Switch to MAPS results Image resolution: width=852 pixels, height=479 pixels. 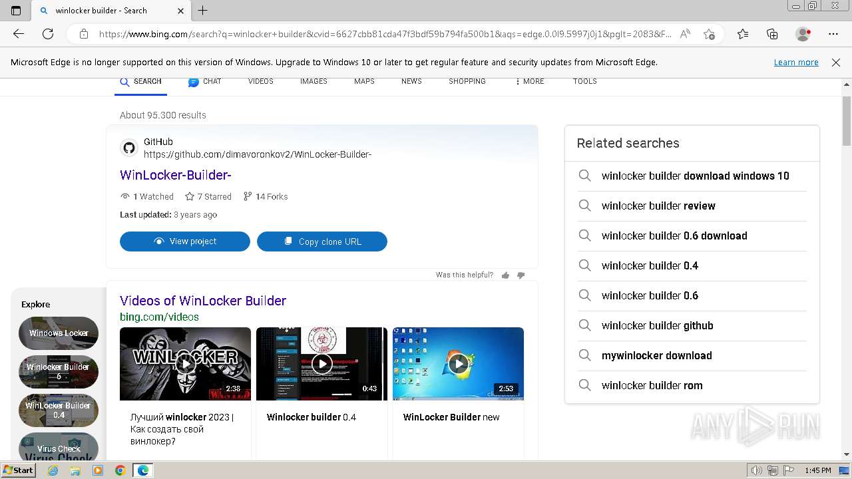tap(364, 81)
